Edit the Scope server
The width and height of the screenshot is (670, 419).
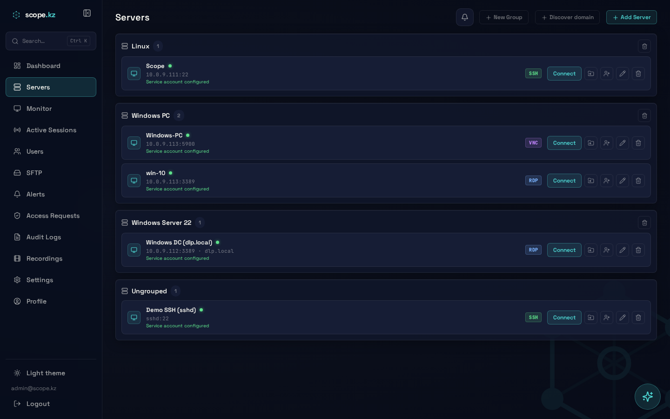click(623, 74)
